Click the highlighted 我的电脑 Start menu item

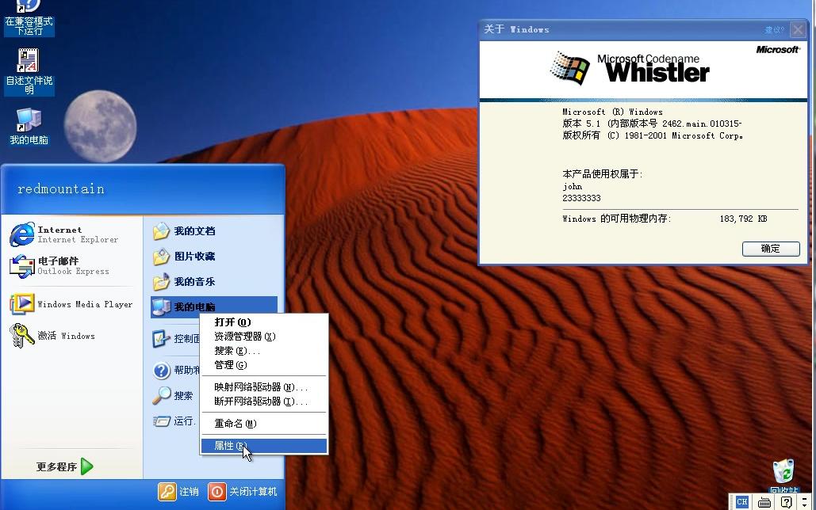[x=213, y=306]
